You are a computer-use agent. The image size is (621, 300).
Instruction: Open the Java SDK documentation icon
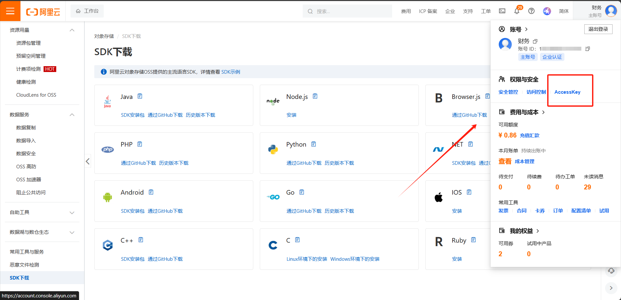[x=140, y=96]
